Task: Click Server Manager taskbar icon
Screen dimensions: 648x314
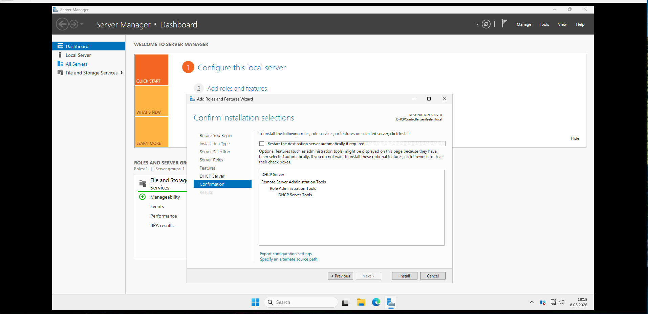Action: [391, 302]
